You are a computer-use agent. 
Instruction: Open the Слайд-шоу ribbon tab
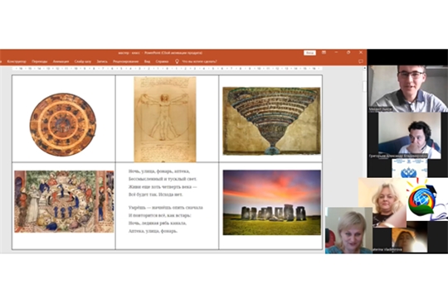click(x=83, y=61)
